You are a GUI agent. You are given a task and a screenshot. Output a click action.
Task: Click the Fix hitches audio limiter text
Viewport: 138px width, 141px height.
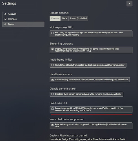click(90, 65)
